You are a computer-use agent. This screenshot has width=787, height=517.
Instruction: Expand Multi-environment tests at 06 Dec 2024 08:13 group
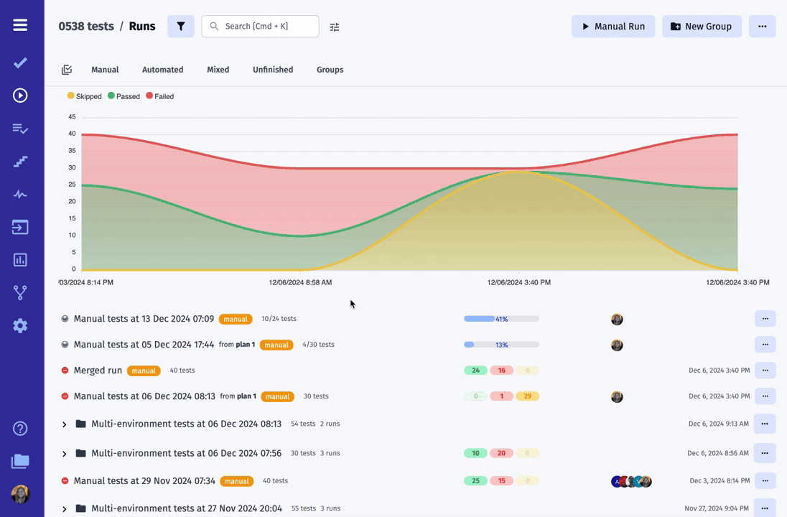[x=64, y=424]
